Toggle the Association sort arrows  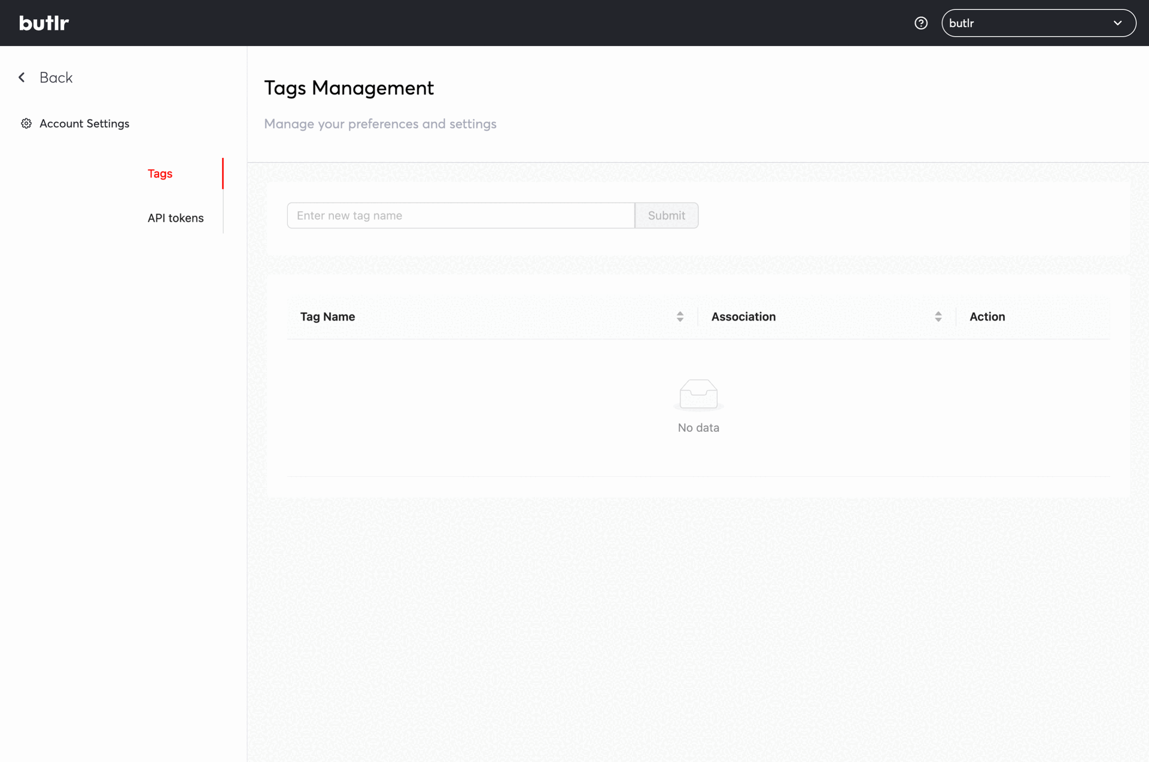coord(938,316)
